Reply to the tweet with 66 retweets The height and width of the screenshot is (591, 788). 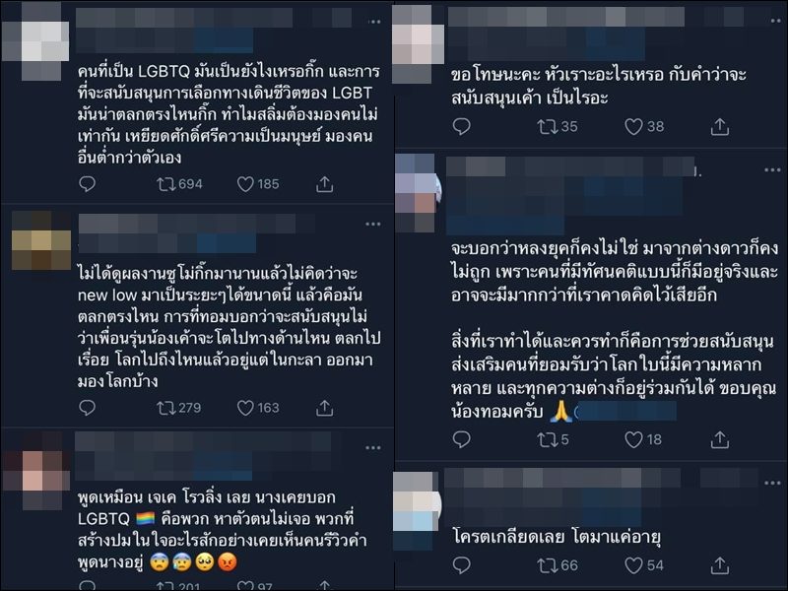[461, 565]
